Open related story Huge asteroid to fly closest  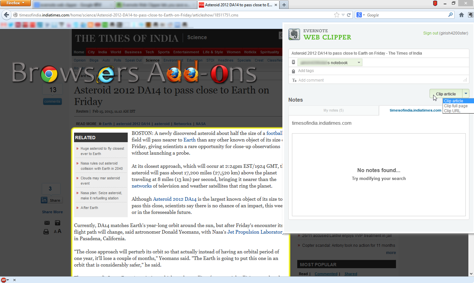click(102, 151)
